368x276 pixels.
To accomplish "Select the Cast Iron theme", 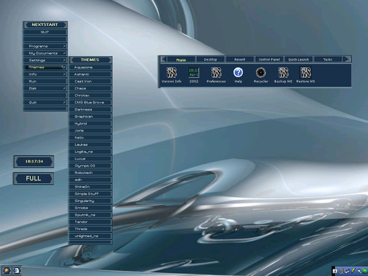I will pyautogui.click(x=91, y=81).
